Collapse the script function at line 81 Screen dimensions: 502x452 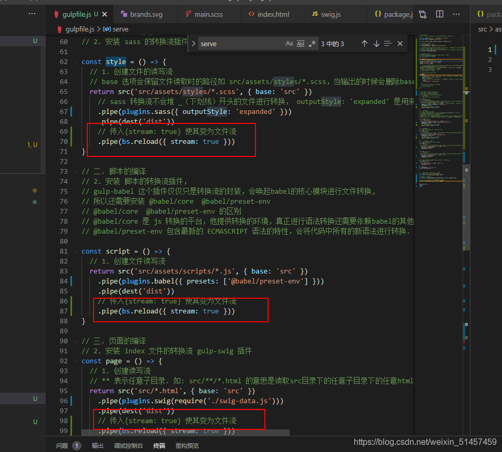[76, 251]
